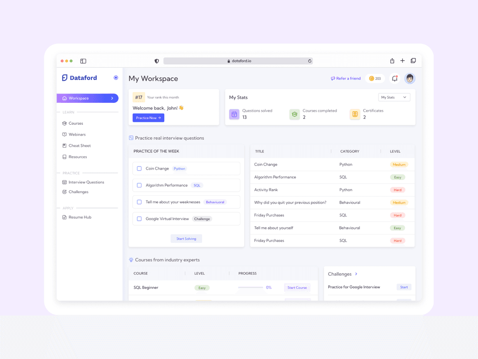Toggle the radio icon beside Dataford logo
478x359 pixels.
116,78
